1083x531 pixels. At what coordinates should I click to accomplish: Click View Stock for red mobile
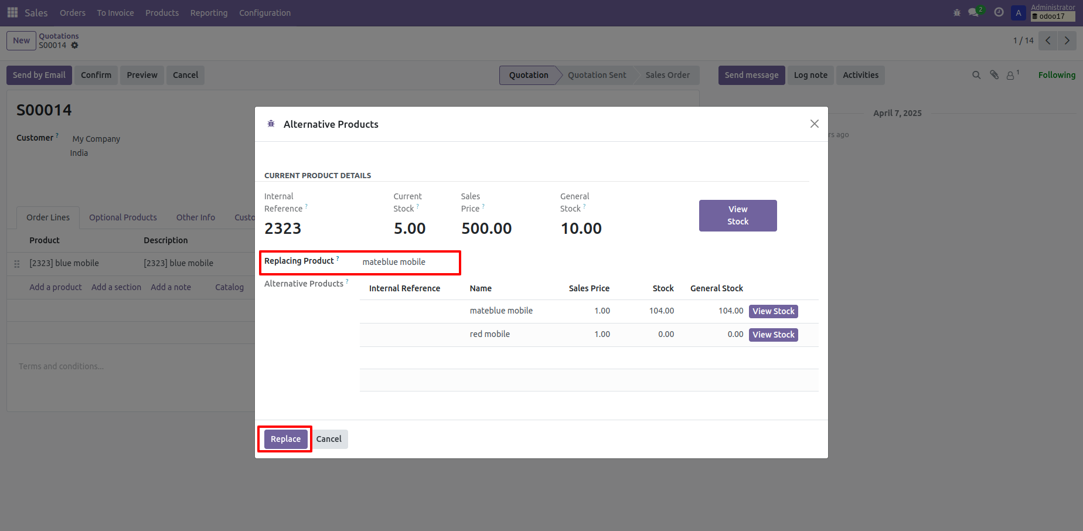[x=773, y=335]
